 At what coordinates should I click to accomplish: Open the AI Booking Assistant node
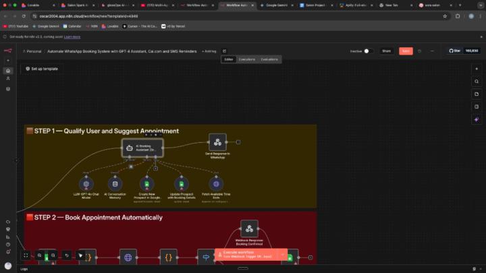pos(142,148)
